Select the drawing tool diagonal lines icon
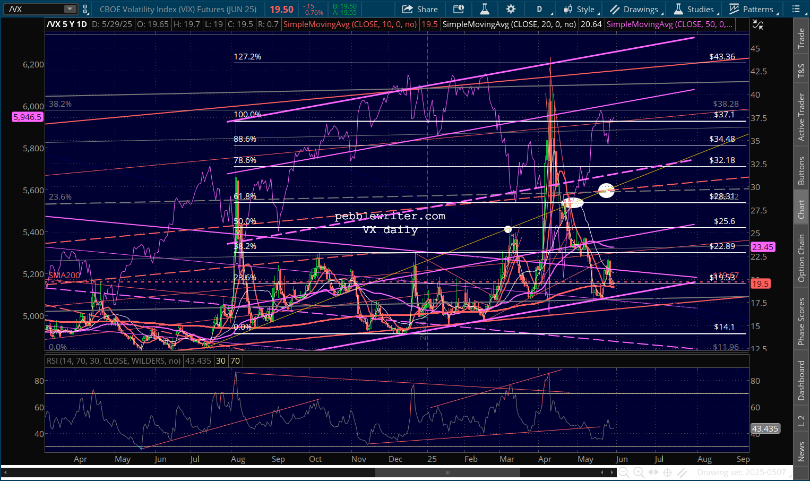 tap(683, 472)
